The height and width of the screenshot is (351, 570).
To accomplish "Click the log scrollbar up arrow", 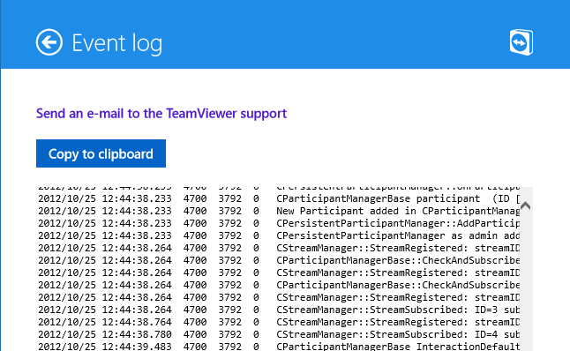I will (525, 206).
